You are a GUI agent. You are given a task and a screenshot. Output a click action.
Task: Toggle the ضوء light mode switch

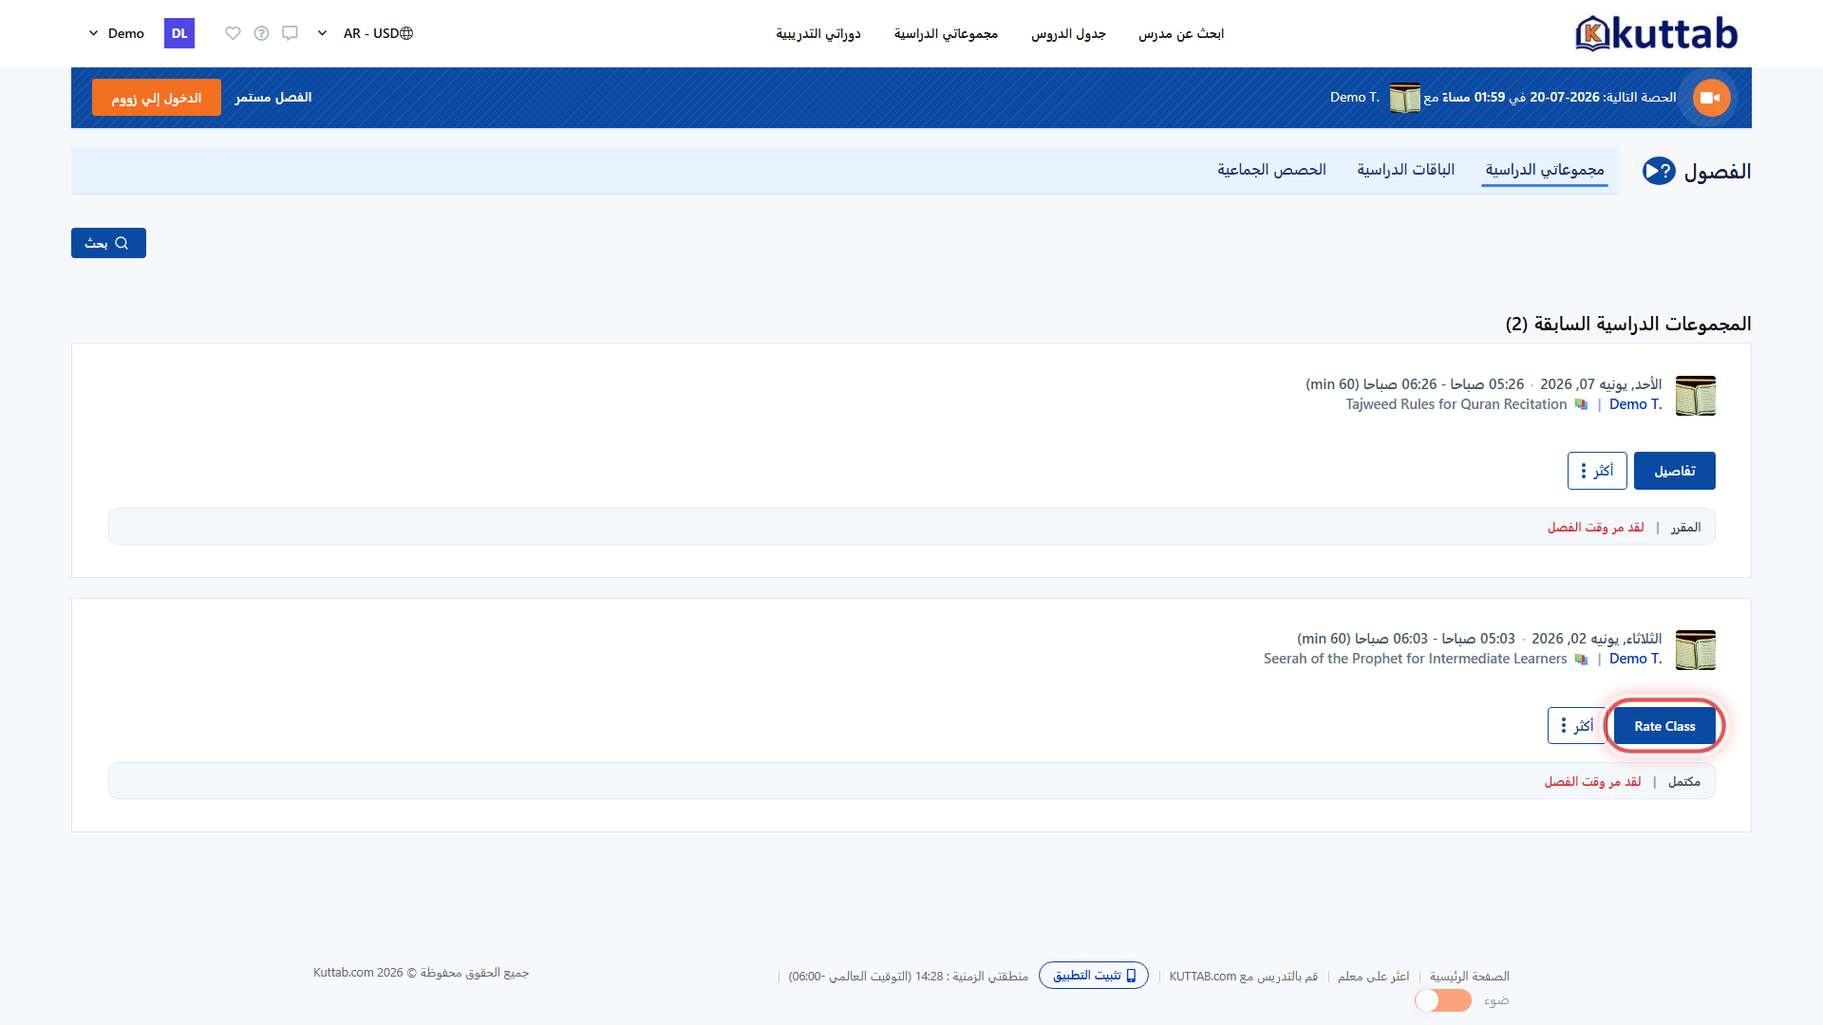tap(1442, 1000)
